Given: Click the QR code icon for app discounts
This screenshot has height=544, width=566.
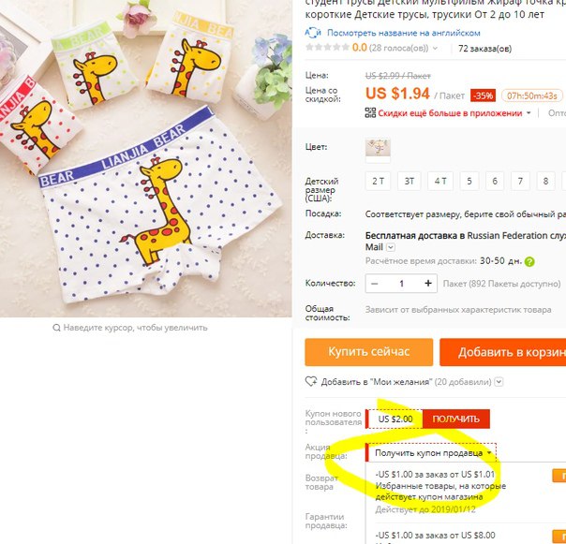Looking at the screenshot, I should coord(370,113).
